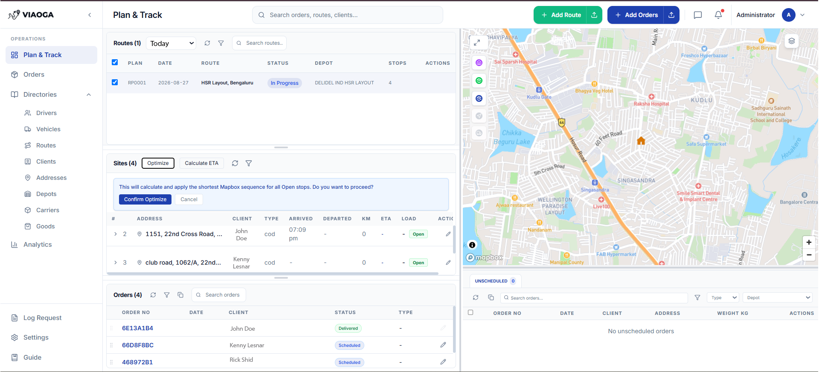Open the Administrator account menu
819x372 pixels.
pyautogui.click(x=770, y=15)
